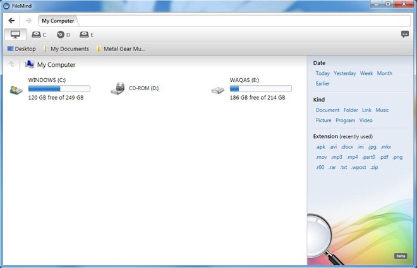Click the WAQAS (E:) drive label
417x268 pixels.
click(245, 80)
